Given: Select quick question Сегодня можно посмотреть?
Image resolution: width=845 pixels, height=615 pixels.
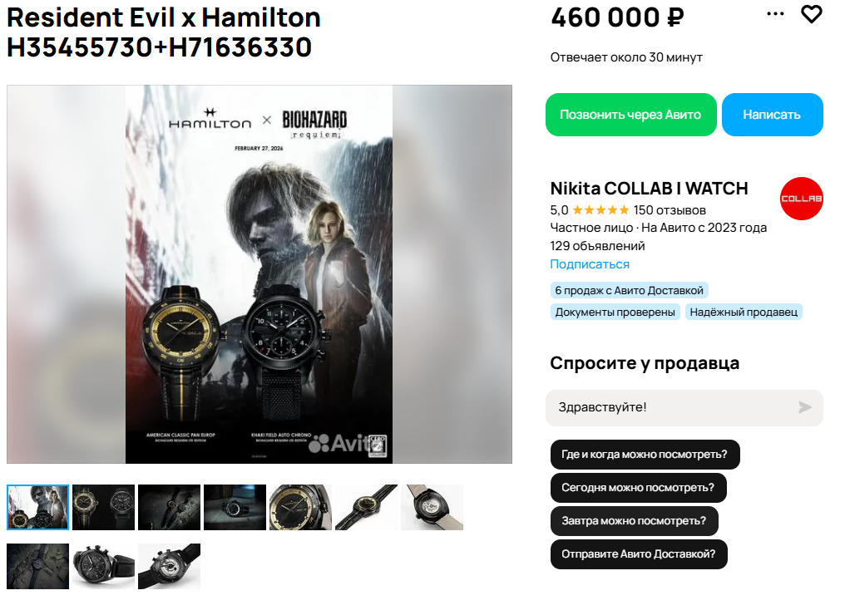Looking at the screenshot, I should tap(638, 488).
